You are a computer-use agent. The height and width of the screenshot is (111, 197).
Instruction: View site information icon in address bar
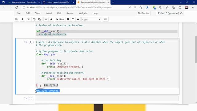24,7
